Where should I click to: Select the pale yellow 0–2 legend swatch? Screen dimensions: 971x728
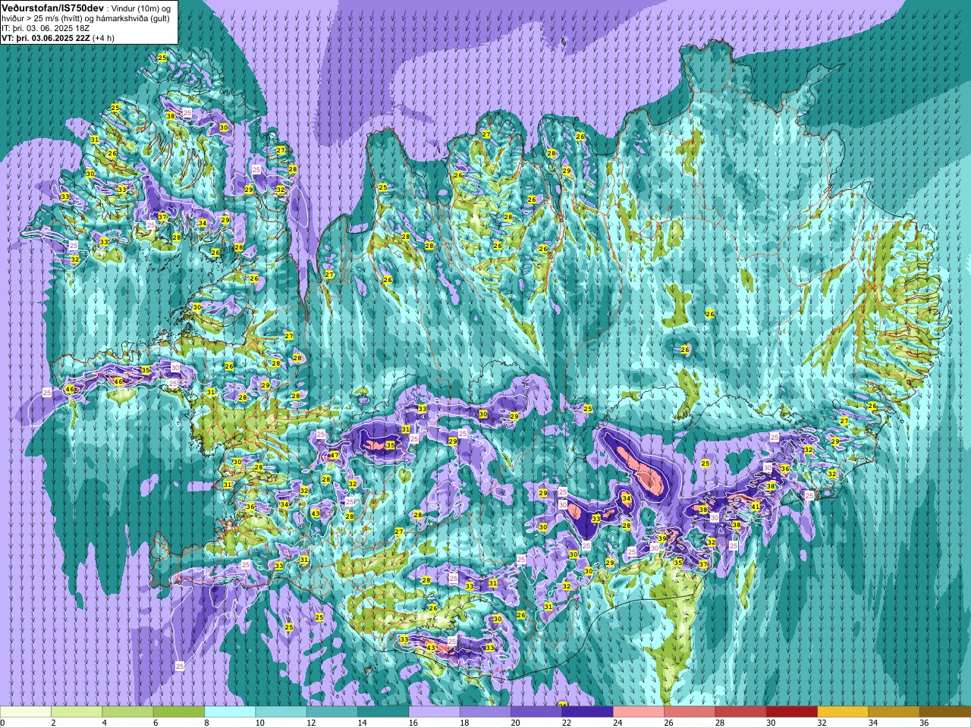pyautogui.click(x=26, y=712)
